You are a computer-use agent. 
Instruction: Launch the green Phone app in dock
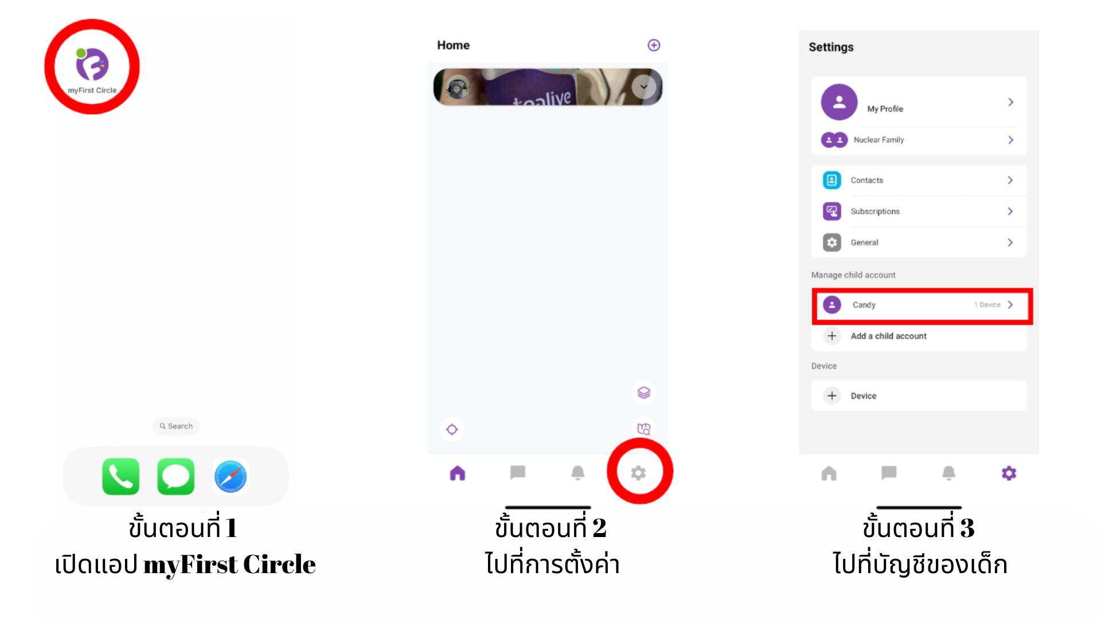(x=120, y=476)
